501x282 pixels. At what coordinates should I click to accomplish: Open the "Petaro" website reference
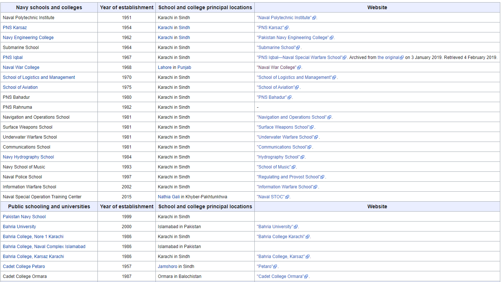tap(265, 267)
